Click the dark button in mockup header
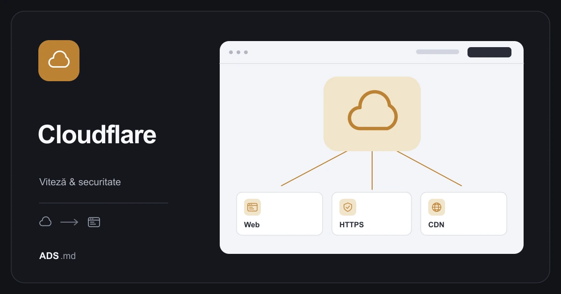This screenshot has height=294, width=561. (x=489, y=52)
